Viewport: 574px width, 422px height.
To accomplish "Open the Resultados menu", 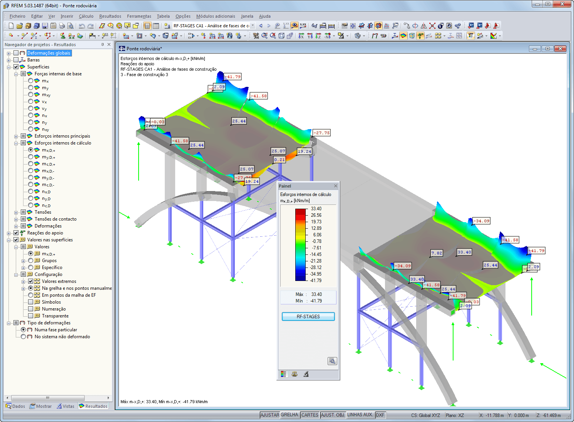I will [x=110, y=16].
